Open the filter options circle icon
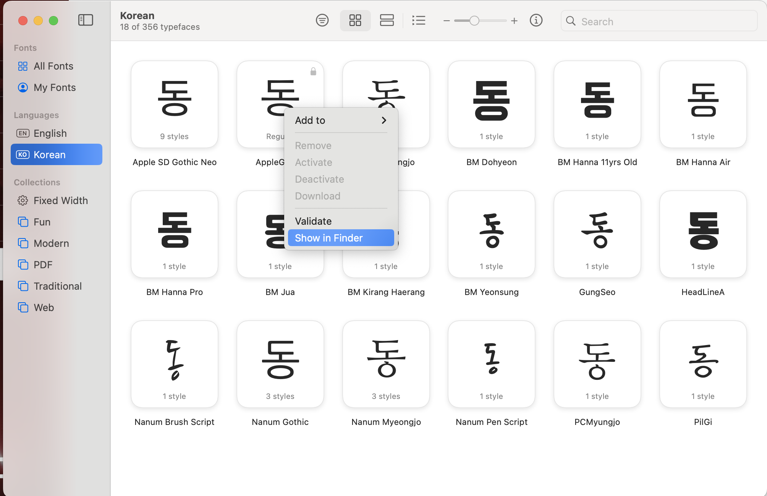The height and width of the screenshot is (496, 767). click(322, 20)
